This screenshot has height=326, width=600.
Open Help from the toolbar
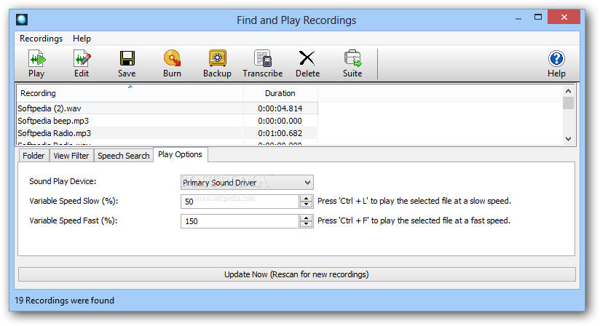pos(556,64)
